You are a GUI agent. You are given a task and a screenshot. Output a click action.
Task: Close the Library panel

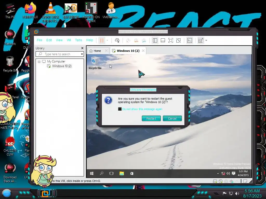pos(82,48)
